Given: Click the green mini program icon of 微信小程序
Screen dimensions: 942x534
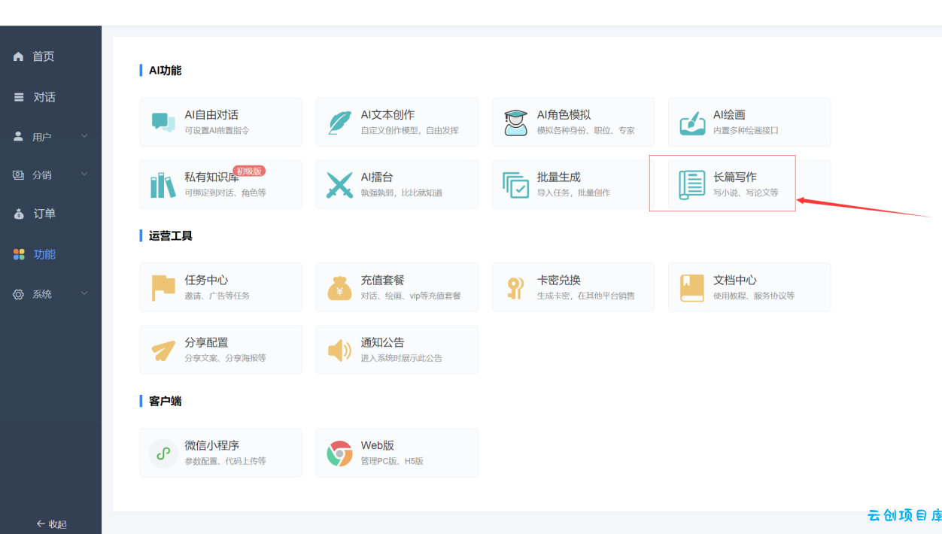Looking at the screenshot, I should tap(163, 453).
